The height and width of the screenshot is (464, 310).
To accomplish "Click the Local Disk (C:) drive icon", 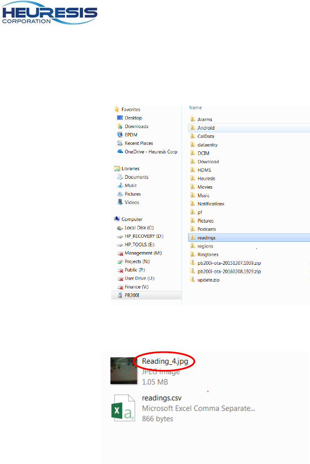I will (x=120, y=228).
